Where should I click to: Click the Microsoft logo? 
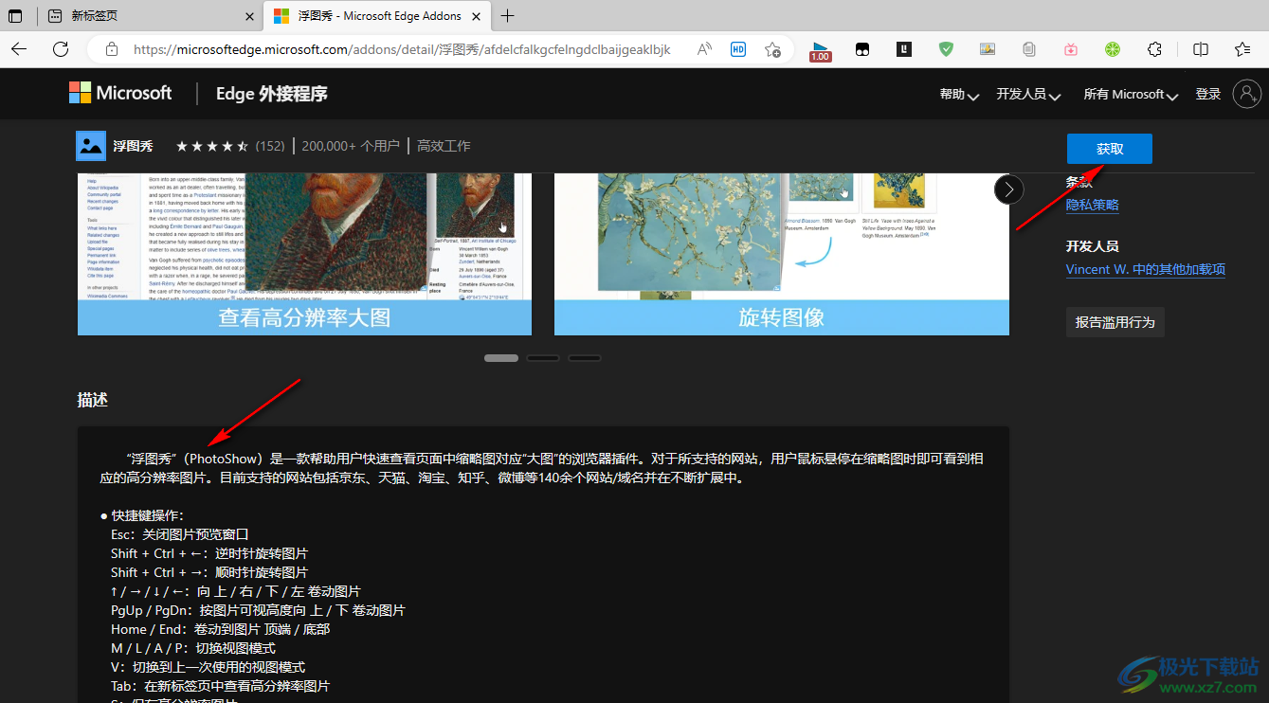coord(120,93)
